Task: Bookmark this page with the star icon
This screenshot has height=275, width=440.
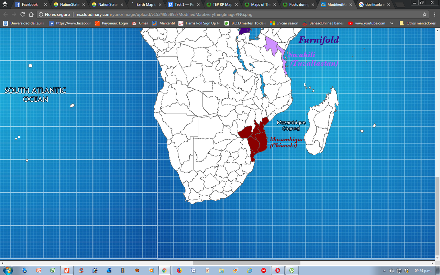Action: (x=425, y=14)
